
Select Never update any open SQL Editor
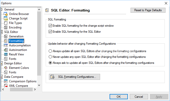(50, 57)
